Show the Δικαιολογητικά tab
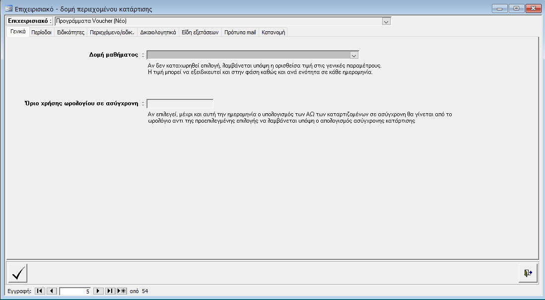Screen dimensions: 545x300 click(158, 32)
